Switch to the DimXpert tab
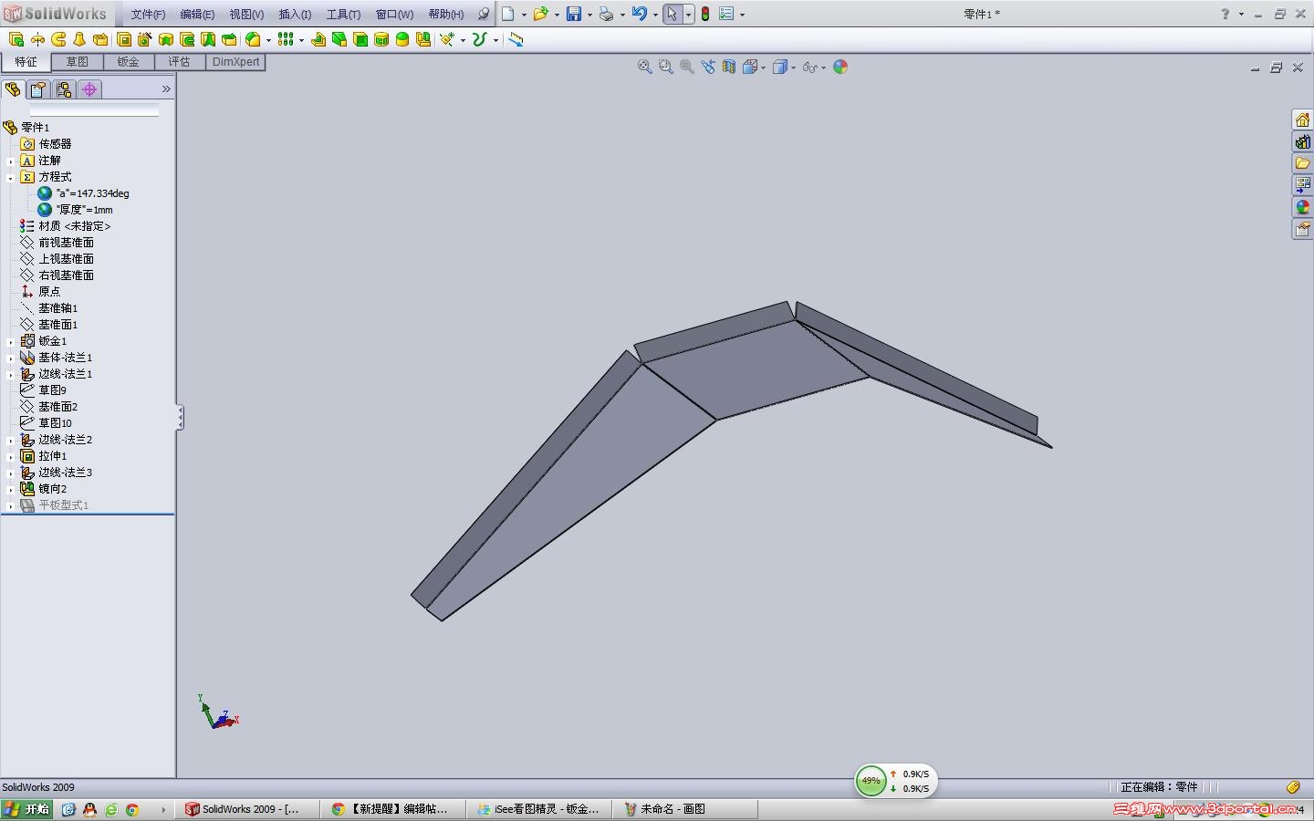This screenshot has width=1314, height=821. (235, 62)
